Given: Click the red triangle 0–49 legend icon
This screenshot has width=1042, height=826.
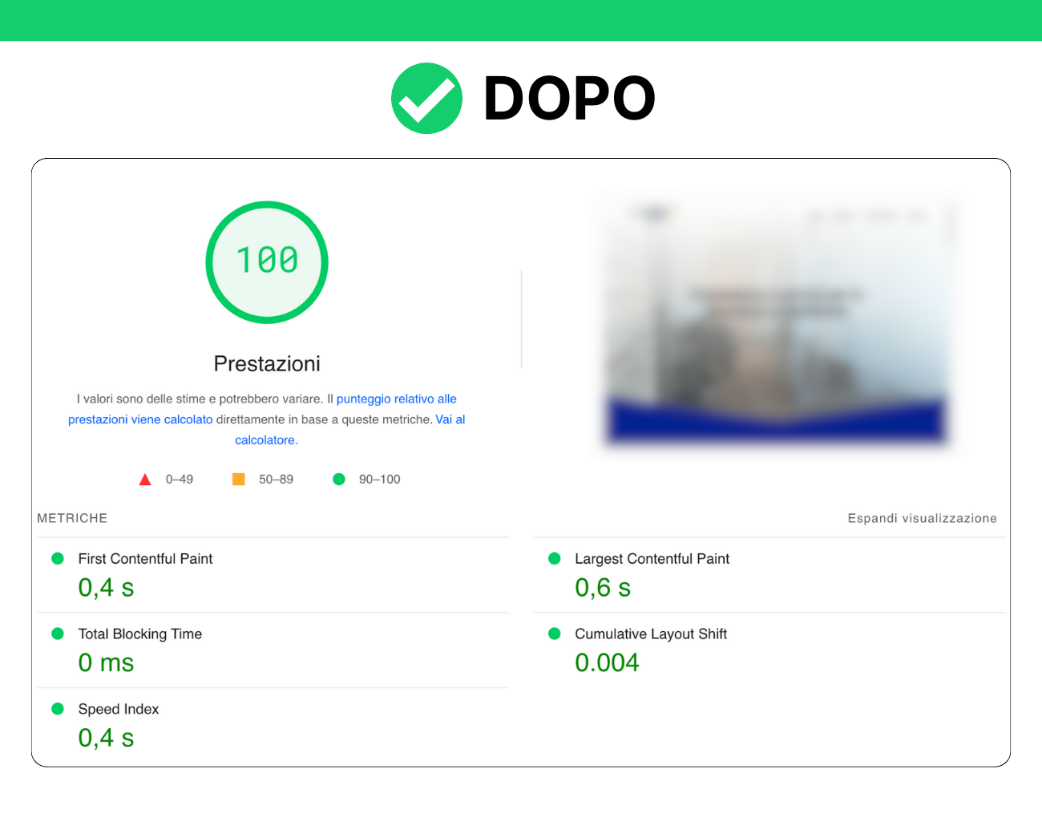Looking at the screenshot, I should click(145, 480).
